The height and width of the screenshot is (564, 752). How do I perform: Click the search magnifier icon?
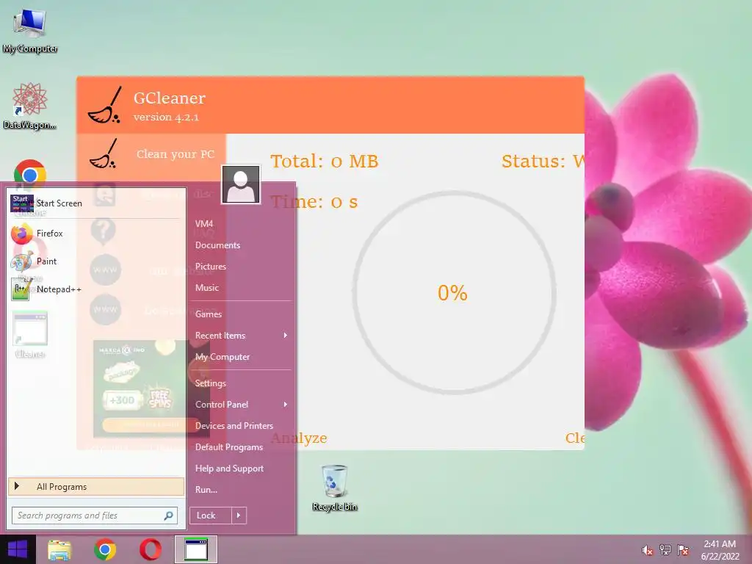168,516
